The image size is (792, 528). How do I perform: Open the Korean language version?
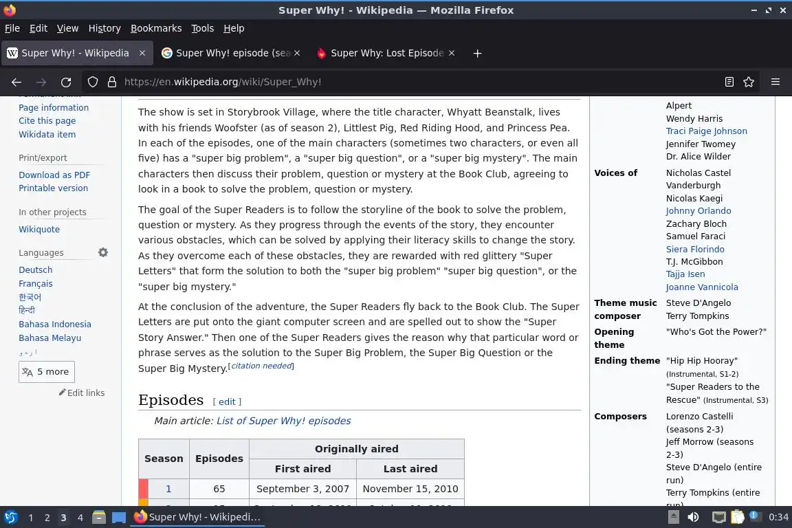[30, 297]
